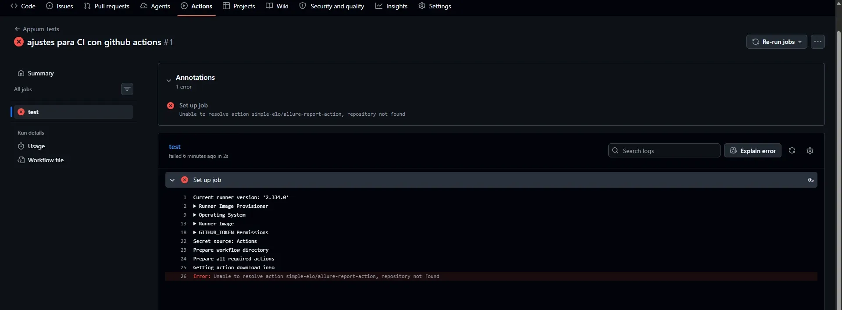842x310 pixels.
Task: Go to Pull requests tab
Action: (107, 6)
